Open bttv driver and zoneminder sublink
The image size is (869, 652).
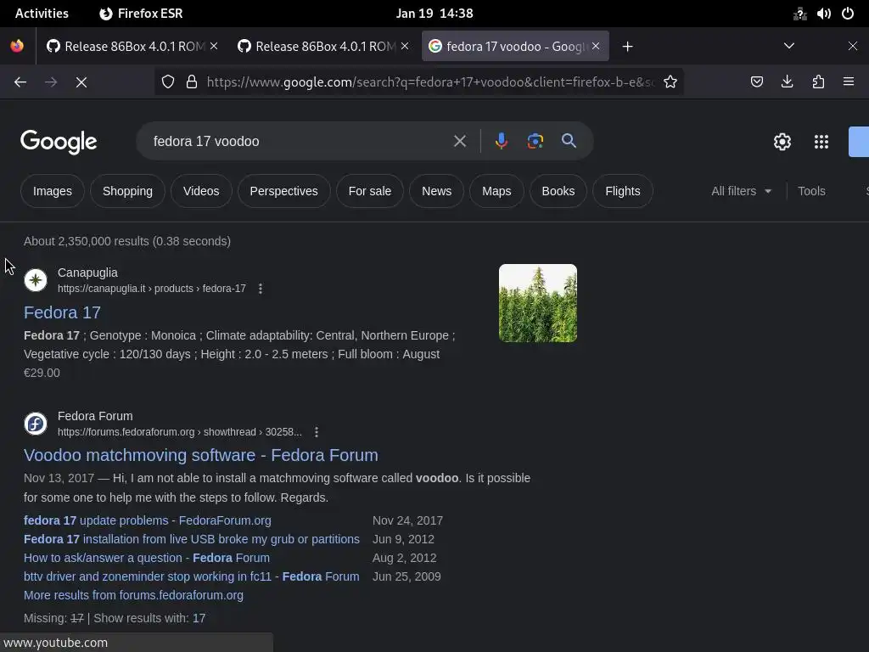pyautogui.click(x=191, y=576)
